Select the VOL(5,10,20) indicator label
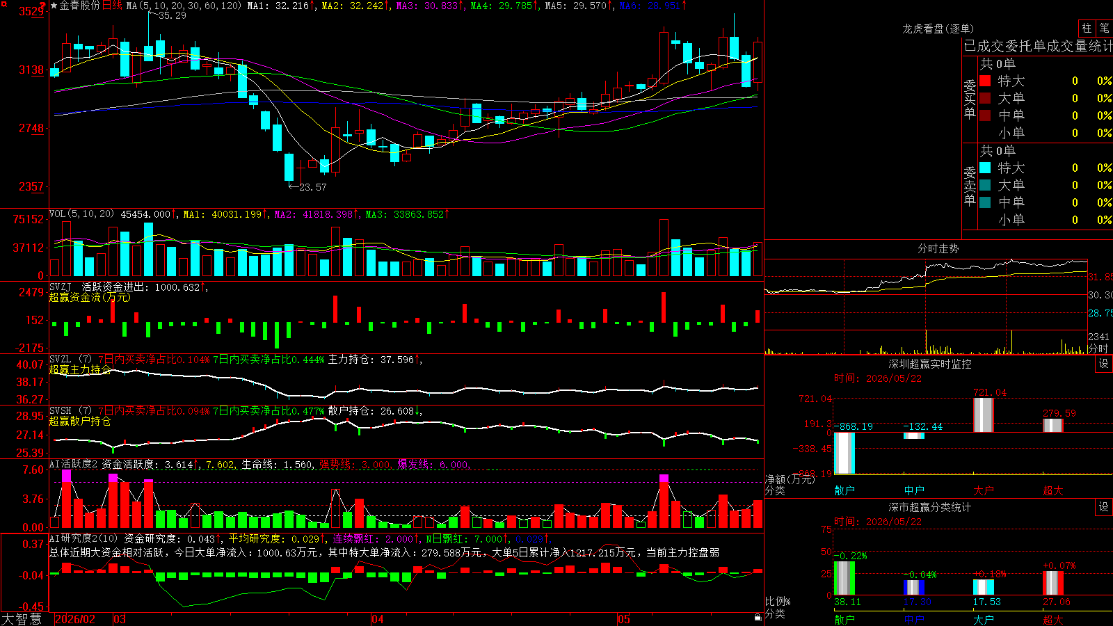 pos(81,214)
